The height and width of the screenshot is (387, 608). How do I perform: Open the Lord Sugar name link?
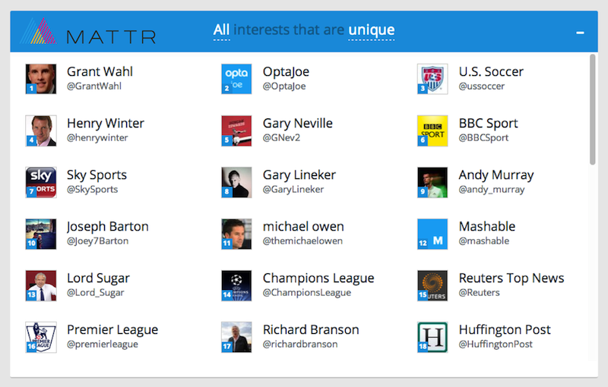tap(98, 278)
